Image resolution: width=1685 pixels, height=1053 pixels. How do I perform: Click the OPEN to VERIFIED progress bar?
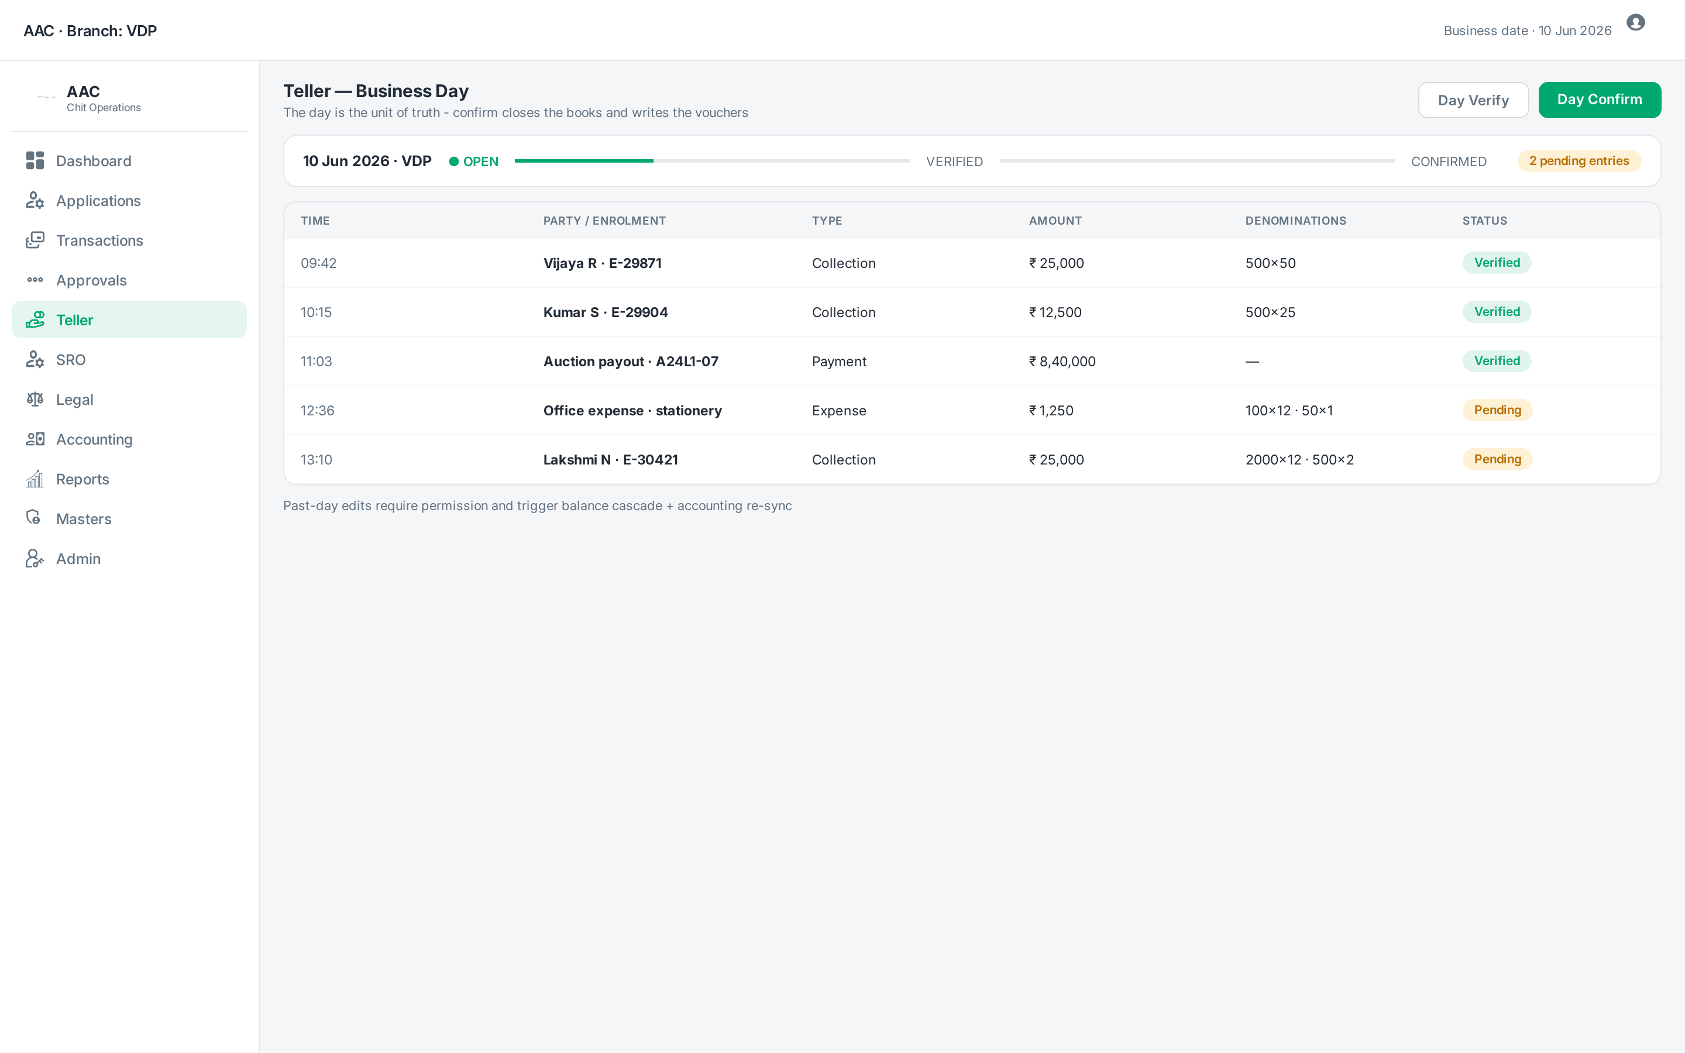(x=712, y=161)
